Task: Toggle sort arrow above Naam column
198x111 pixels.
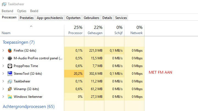Action: coord(31,27)
